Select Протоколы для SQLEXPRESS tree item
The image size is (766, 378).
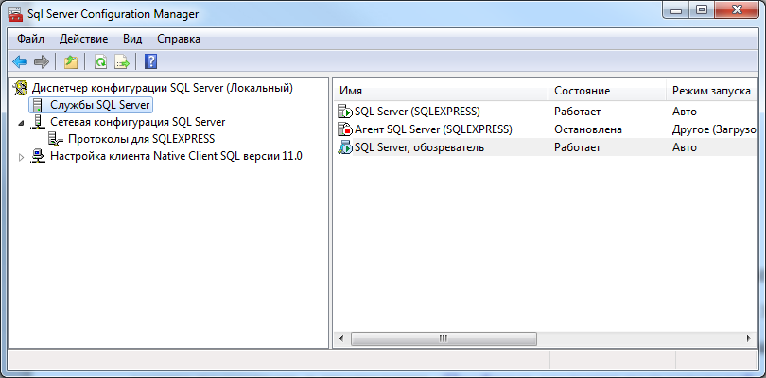pyautogui.click(x=141, y=139)
